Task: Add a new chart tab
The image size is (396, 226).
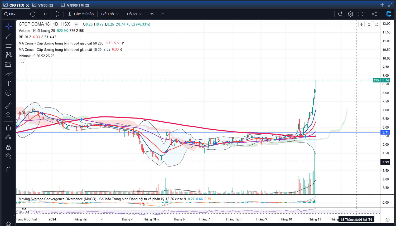Action: (382, 5)
